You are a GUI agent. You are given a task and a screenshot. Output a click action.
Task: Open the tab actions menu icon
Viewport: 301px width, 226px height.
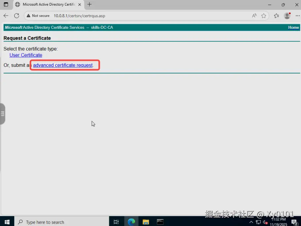pos(6,4)
